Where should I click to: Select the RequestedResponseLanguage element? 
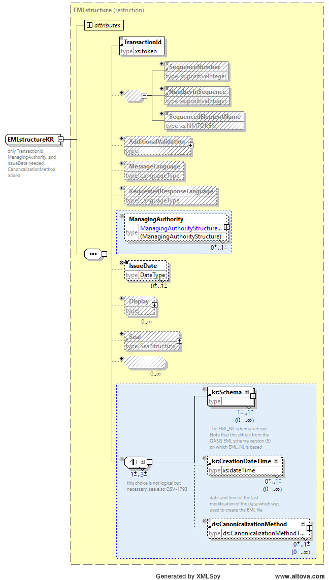171,195
